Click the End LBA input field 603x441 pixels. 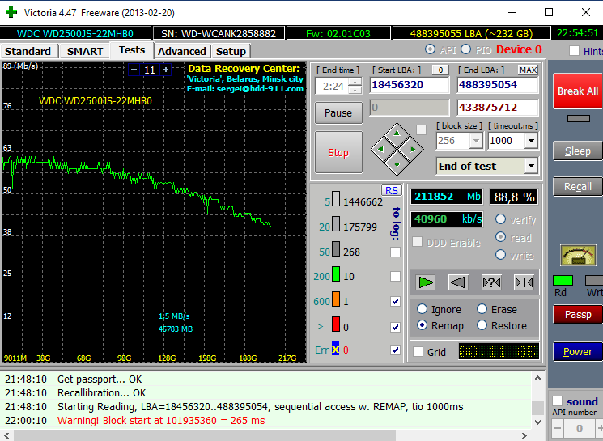498,85
